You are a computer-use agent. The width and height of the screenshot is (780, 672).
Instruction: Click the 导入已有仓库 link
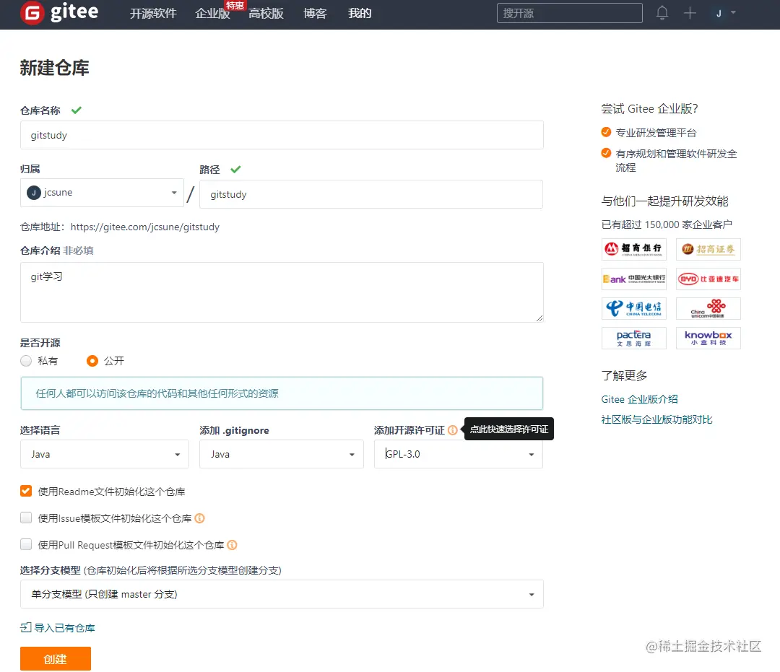point(64,628)
